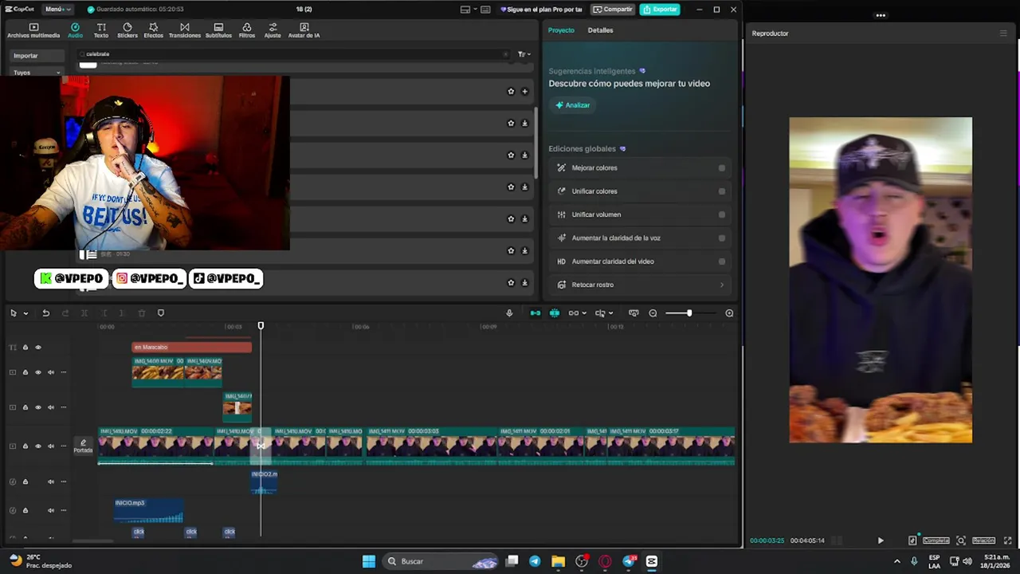1020x574 pixels.
Task: Click the Exportar button
Action: click(x=661, y=9)
